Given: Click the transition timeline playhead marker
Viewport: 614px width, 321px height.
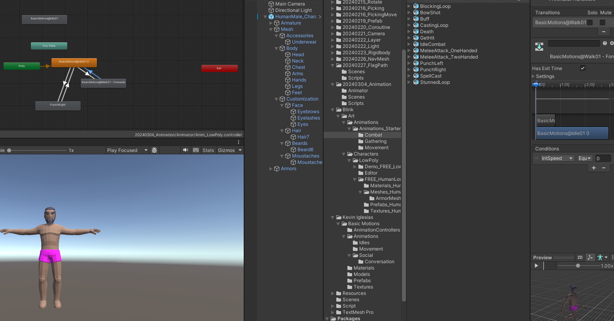Looking at the screenshot, I should coord(536,85).
